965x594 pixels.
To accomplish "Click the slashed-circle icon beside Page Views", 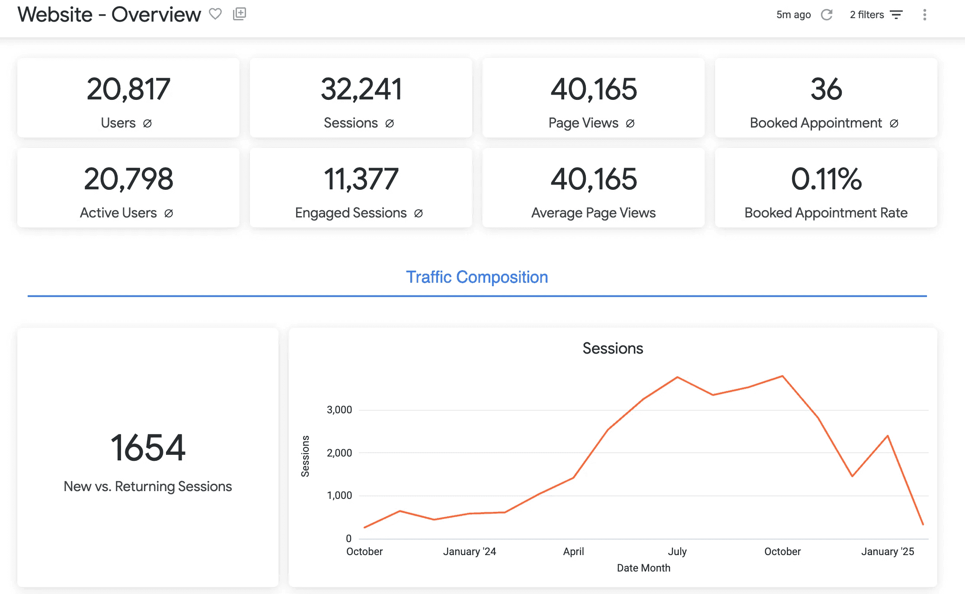I will click(630, 124).
